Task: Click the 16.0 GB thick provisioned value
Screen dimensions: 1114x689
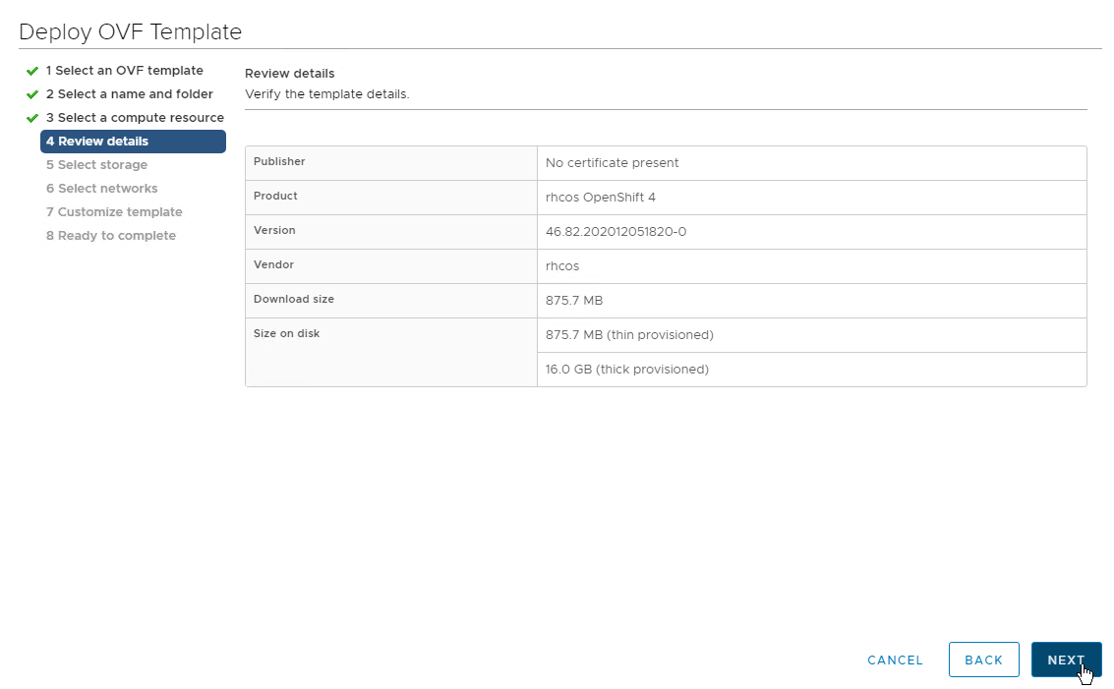Action: (626, 370)
